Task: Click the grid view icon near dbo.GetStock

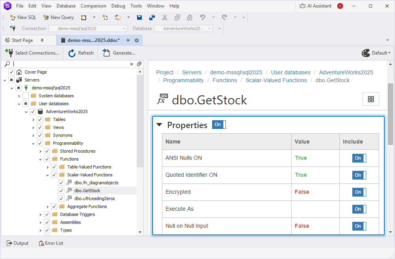Action: tap(371, 99)
